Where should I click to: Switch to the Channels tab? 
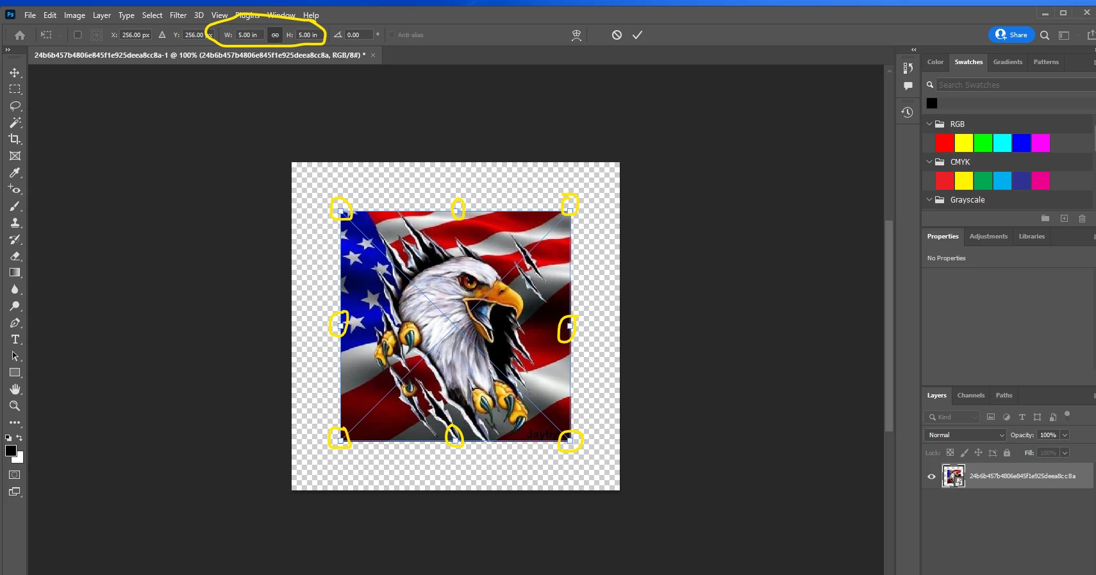click(970, 395)
